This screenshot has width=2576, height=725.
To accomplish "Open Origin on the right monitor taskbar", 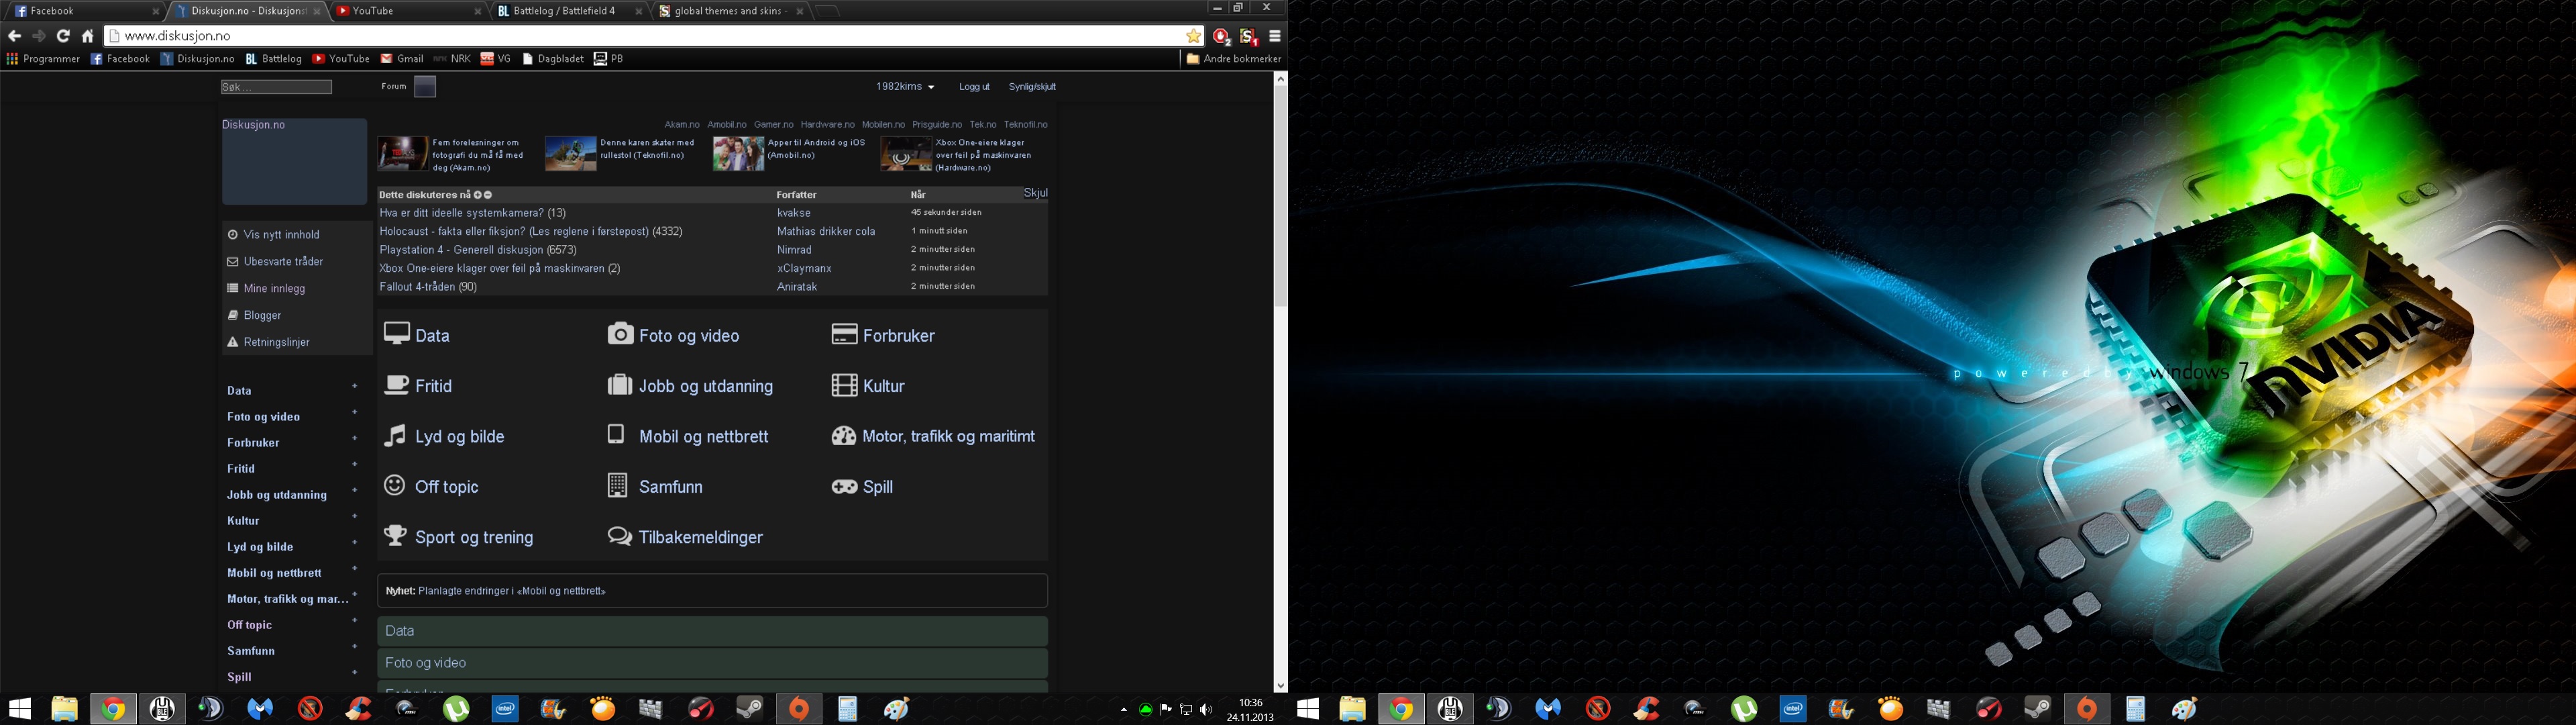I will [2087, 709].
